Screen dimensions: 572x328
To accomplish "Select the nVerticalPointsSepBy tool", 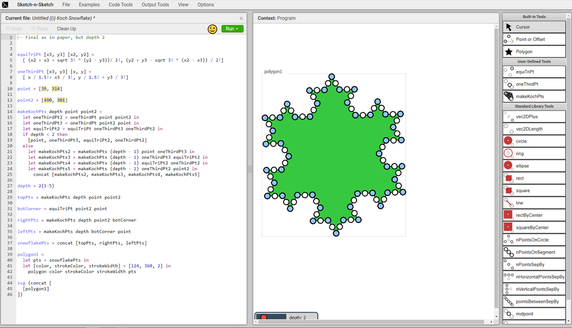I will 534,289.
